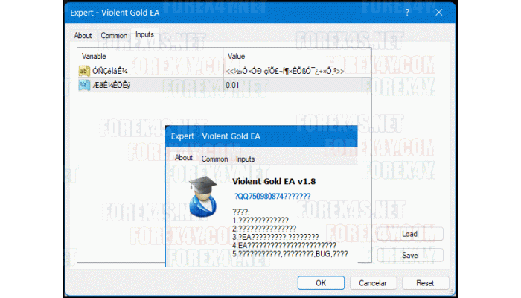Click the graduate avatar icon beside Violent Gold EA v1.8
Viewport: 521px width, 298px height.
click(x=202, y=197)
